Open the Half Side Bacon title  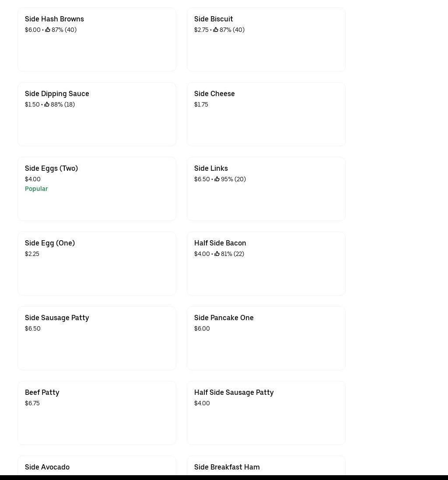[x=220, y=243]
